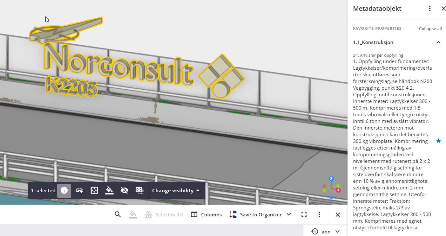Click the 'FAVORITE PROPERTIES' heading
The width and height of the screenshot is (446, 236).
[x=377, y=29]
